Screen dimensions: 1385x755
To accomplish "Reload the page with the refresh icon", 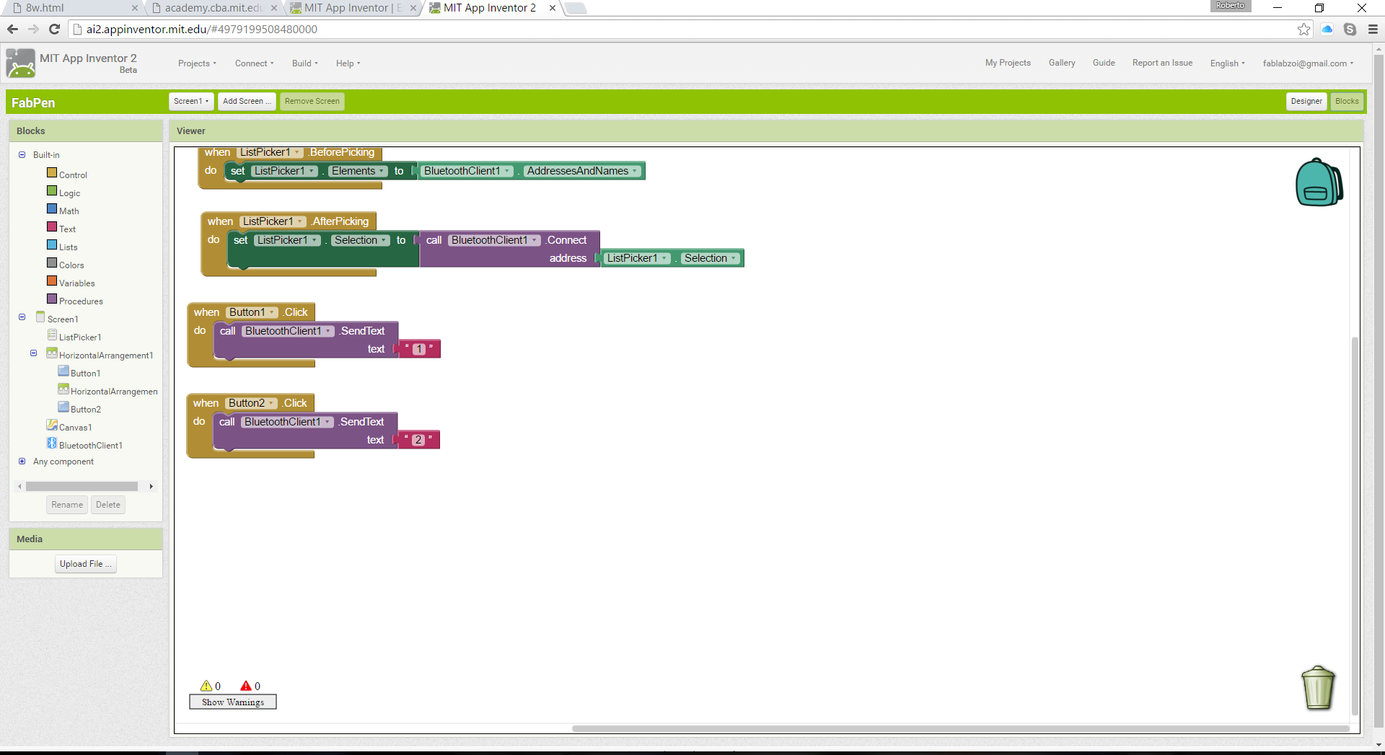I will click(54, 29).
